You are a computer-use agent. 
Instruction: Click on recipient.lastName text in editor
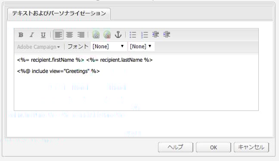[x=121, y=60]
